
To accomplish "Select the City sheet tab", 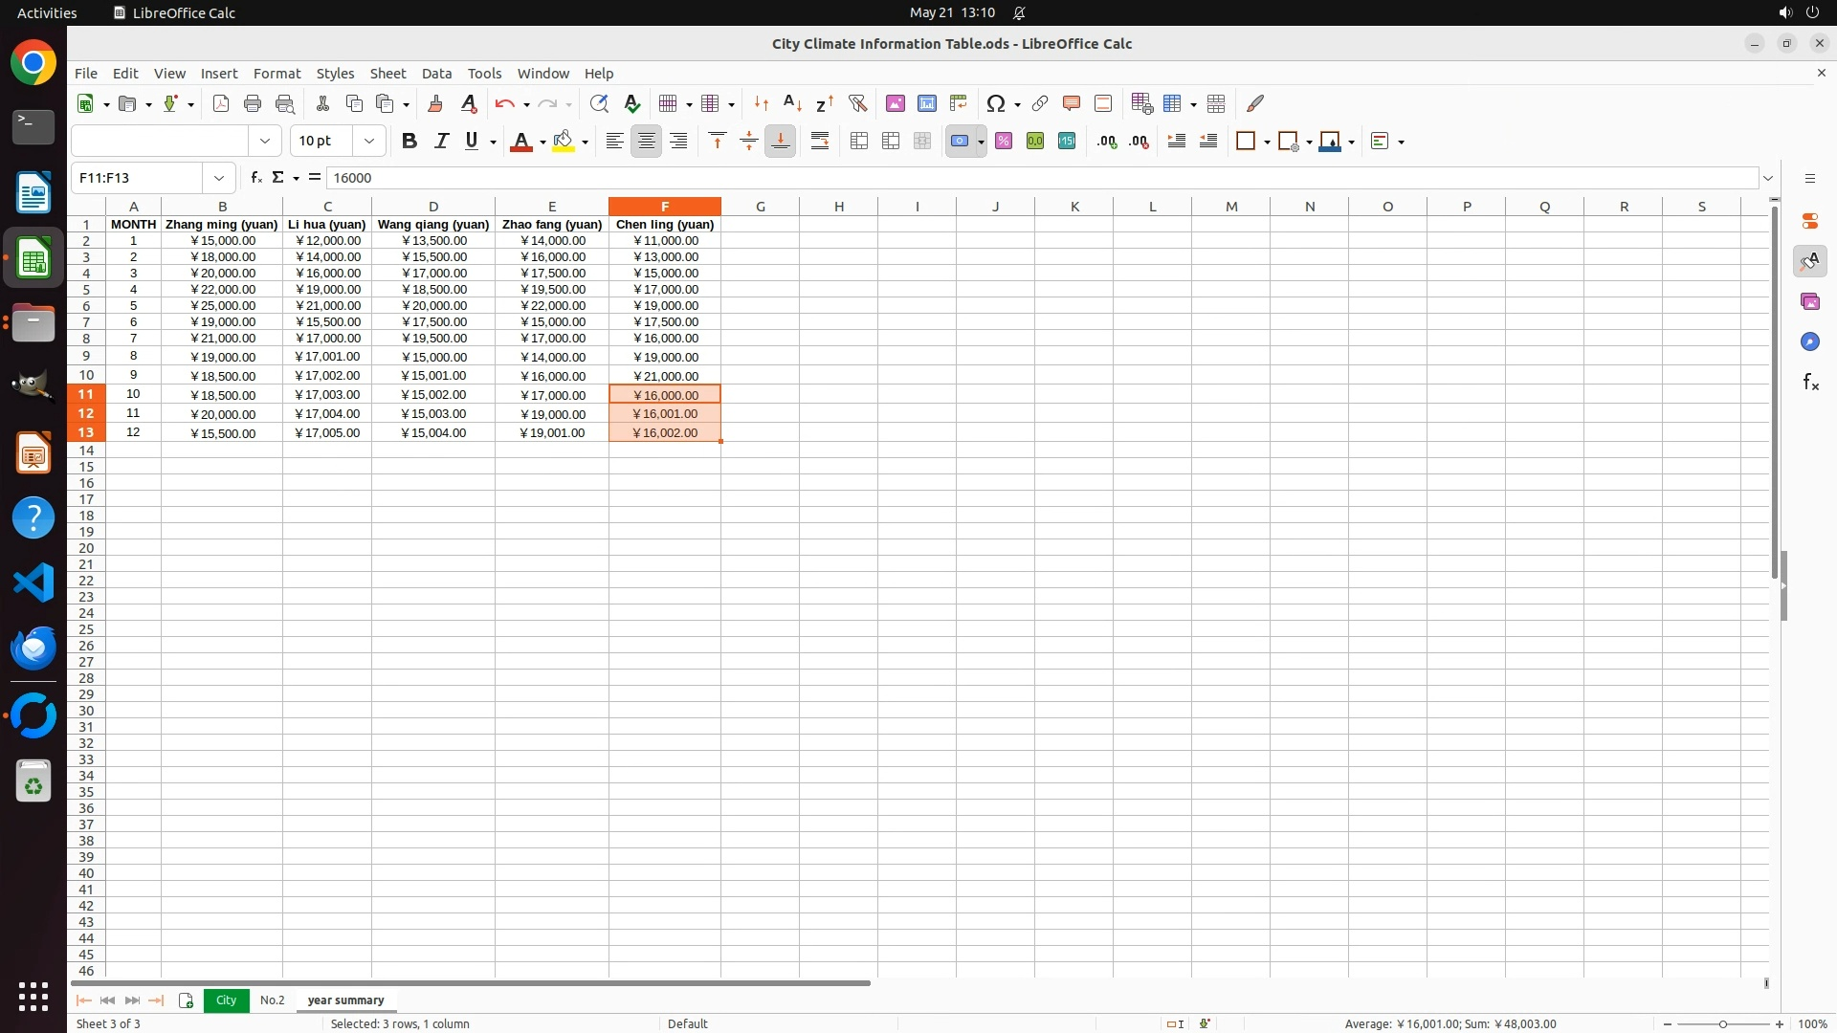I will click(226, 1000).
